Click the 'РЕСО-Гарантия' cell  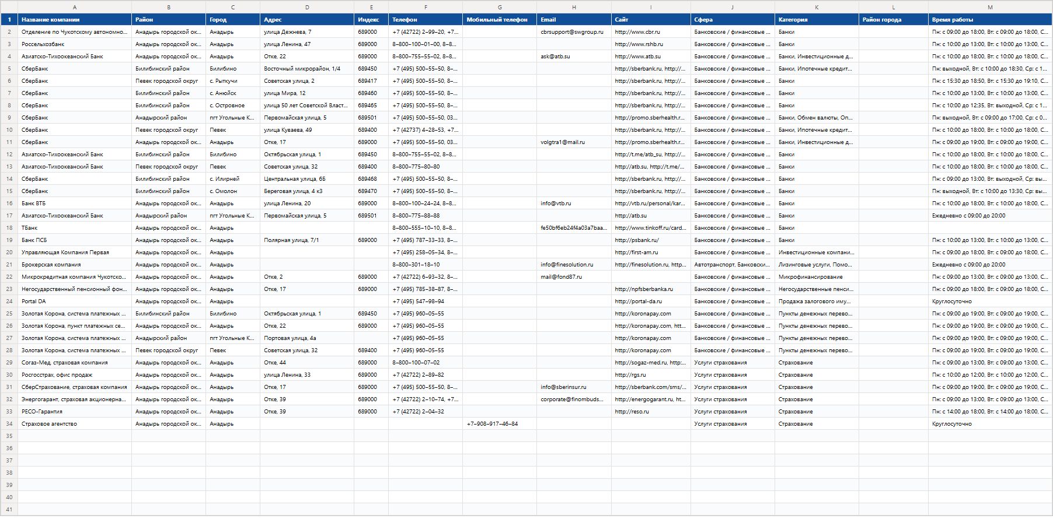click(75, 412)
